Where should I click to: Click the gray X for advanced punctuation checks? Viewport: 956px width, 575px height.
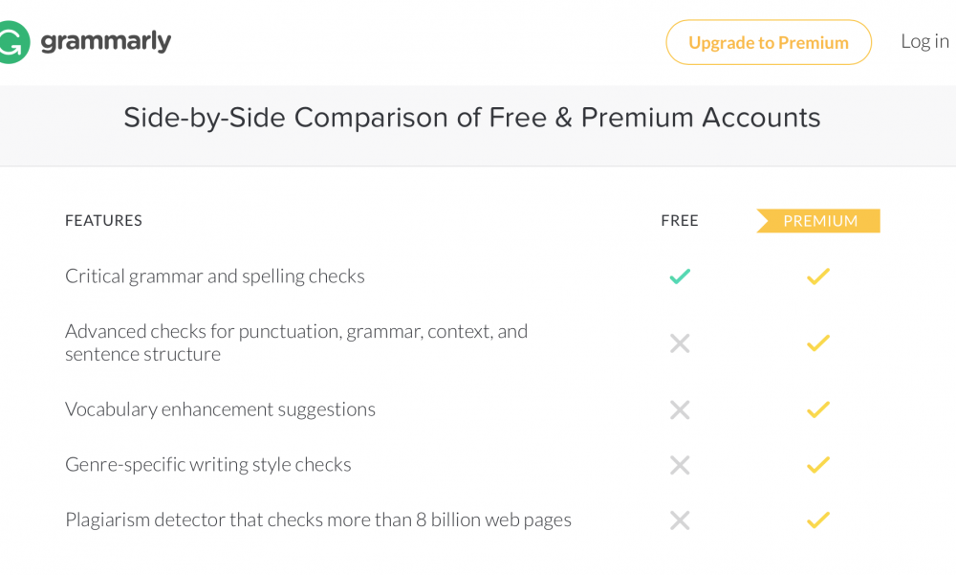pos(680,343)
